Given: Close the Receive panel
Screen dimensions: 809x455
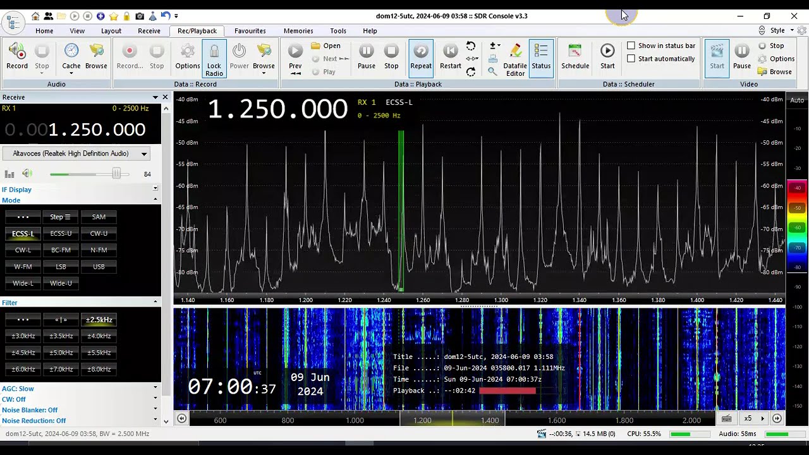Looking at the screenshot, I should 166,97.
